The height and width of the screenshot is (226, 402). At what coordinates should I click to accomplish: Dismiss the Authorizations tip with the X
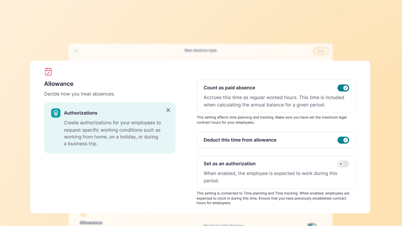tap(168, 110)
